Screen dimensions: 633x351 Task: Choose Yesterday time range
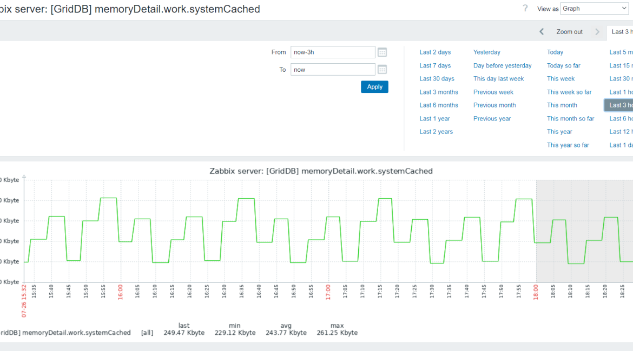(486, 52)
